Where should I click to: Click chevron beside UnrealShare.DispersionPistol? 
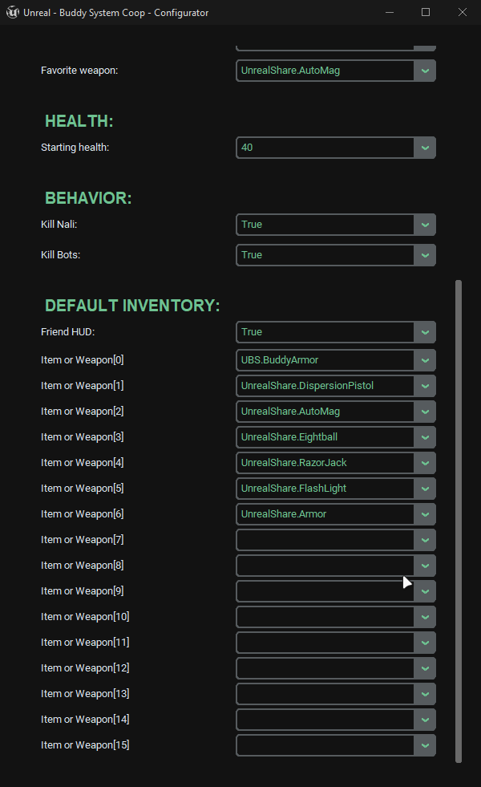click(425, 386)
